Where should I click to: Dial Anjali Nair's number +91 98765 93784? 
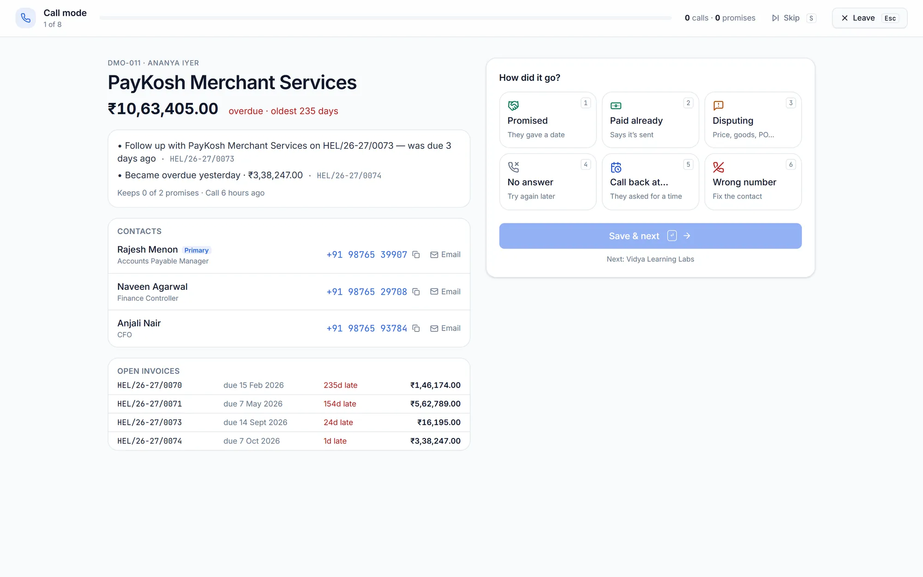pyautogui.click(x=366, y=328)
